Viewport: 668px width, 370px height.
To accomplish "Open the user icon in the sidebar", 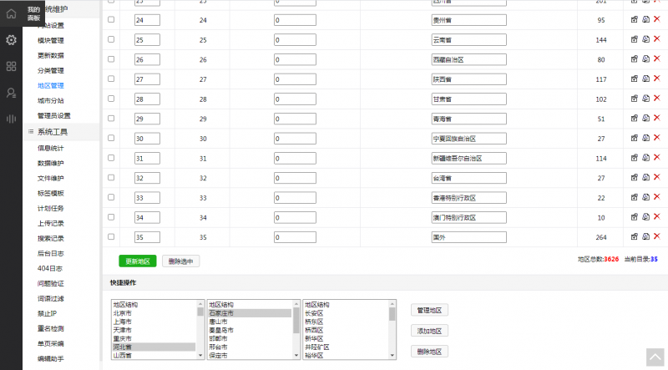I will tap(11, 93).
